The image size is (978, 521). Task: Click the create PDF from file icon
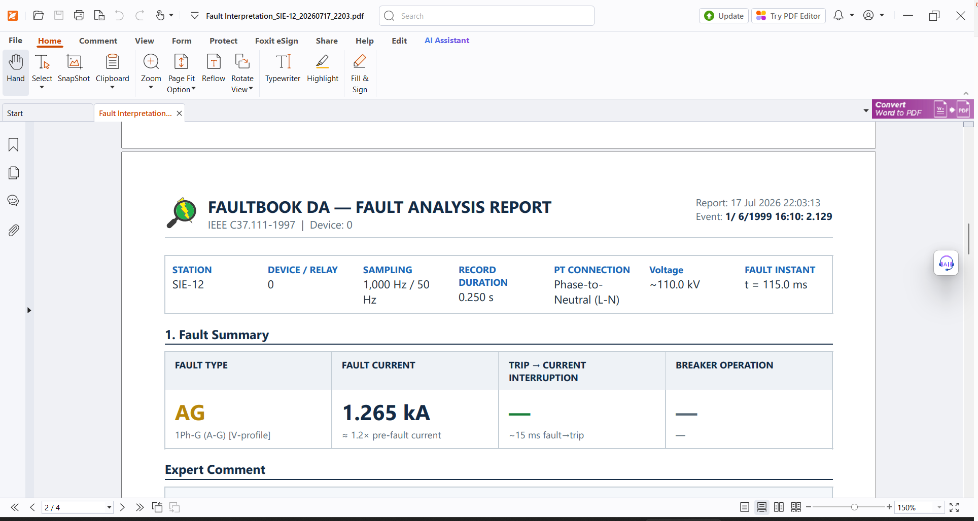pos(99,16)
